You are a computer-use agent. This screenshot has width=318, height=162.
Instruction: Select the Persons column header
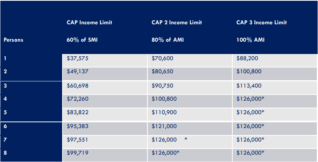[14, 40]
